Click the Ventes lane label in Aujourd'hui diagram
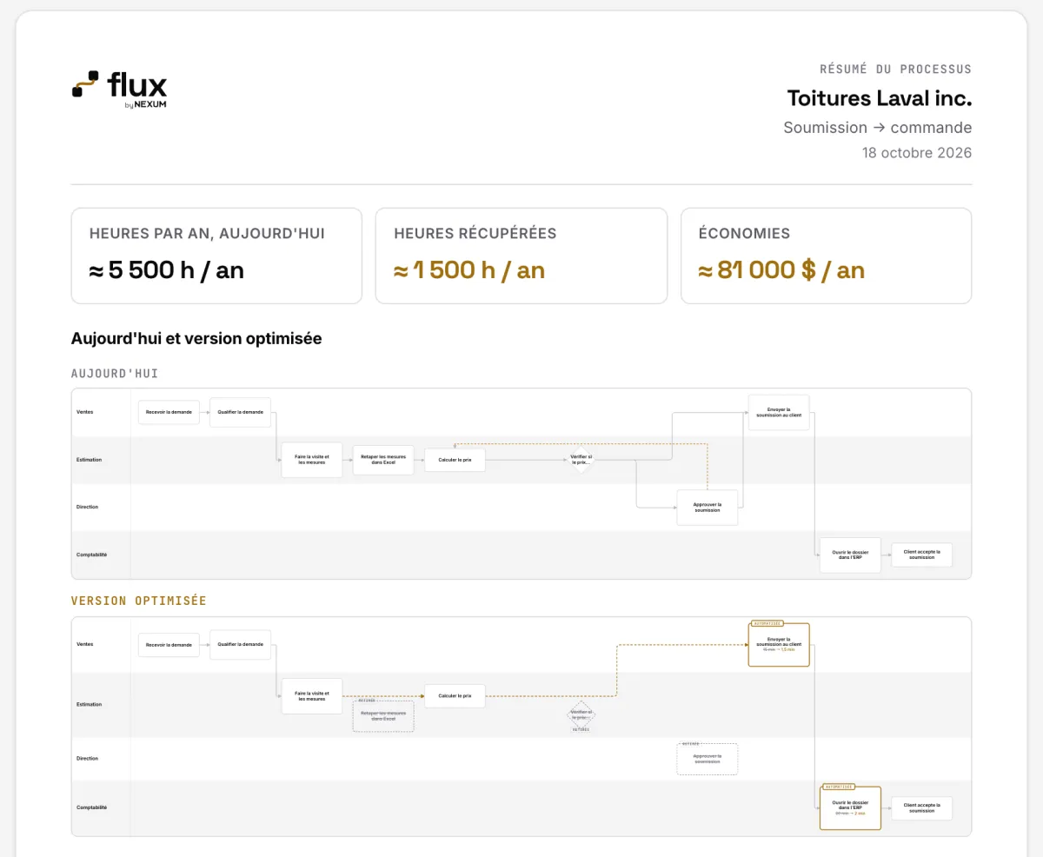 click(x=85, y=412)
